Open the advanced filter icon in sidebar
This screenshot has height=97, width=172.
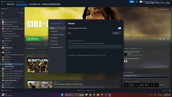coord(22,16)
